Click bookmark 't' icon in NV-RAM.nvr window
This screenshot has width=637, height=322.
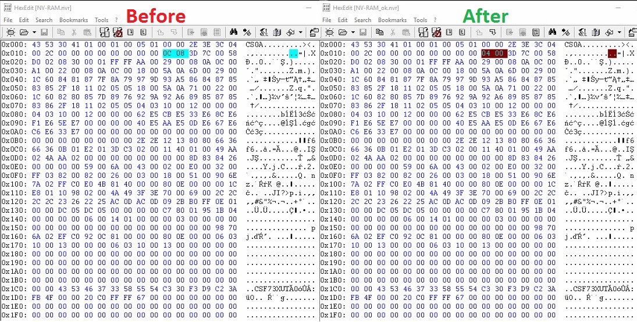[x=144, y=32]
